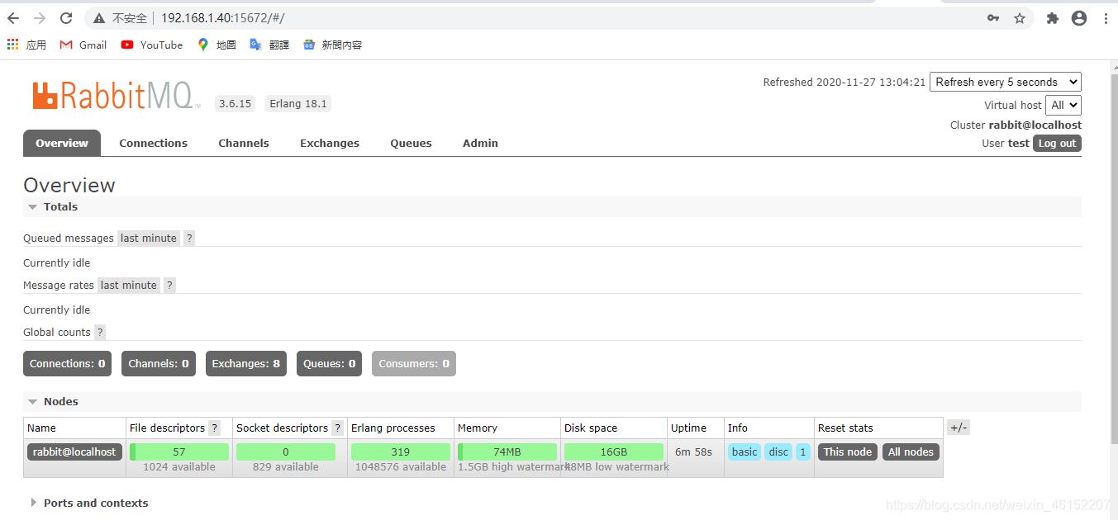The height and width of the screenshot is (520, 1118).
Task: Click the Erlang processes 319 usage bar
Action: click(401, 451)
